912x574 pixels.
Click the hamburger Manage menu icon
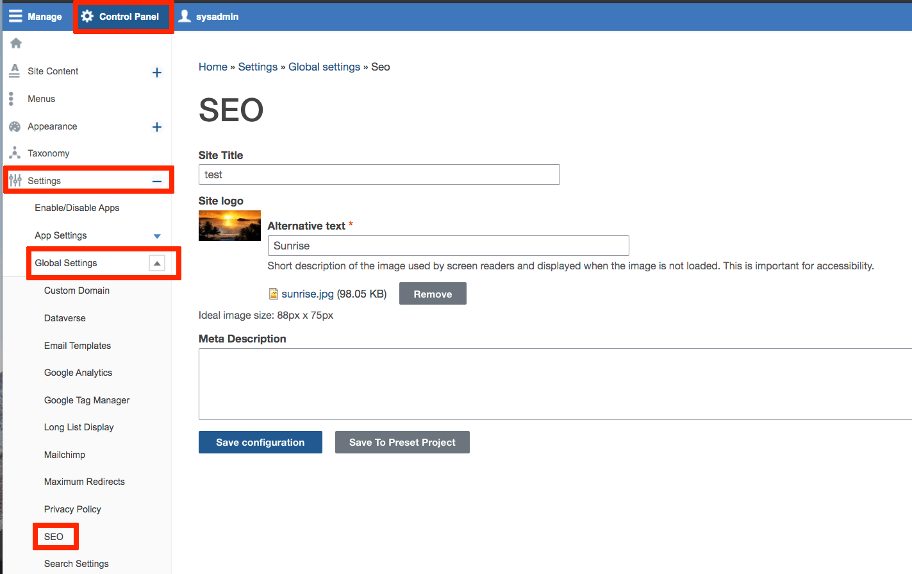coord(14,16)
